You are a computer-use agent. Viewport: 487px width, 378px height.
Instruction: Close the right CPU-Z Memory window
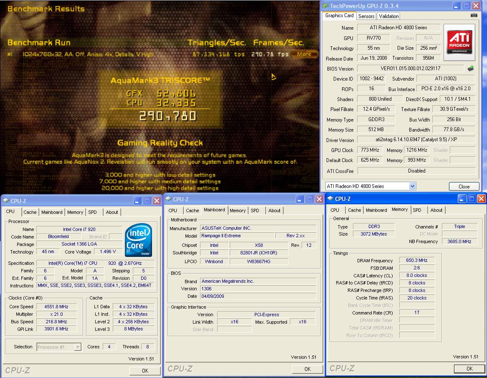(481, 198)
